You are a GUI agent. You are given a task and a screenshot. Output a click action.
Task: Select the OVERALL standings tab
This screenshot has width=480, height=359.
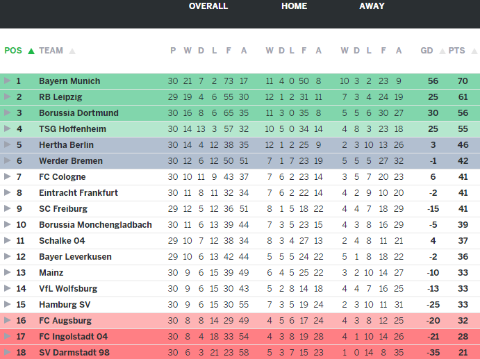coord(208,6)
